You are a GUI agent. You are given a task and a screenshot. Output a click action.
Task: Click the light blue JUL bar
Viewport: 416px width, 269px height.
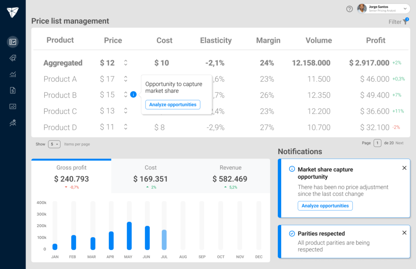pyautogui.click(x=164, y=240)
